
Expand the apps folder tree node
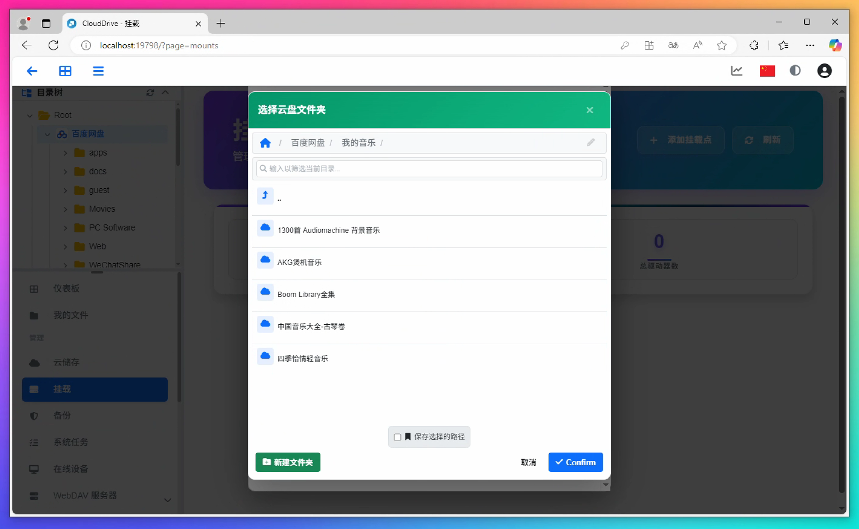(x=65, y=153)
